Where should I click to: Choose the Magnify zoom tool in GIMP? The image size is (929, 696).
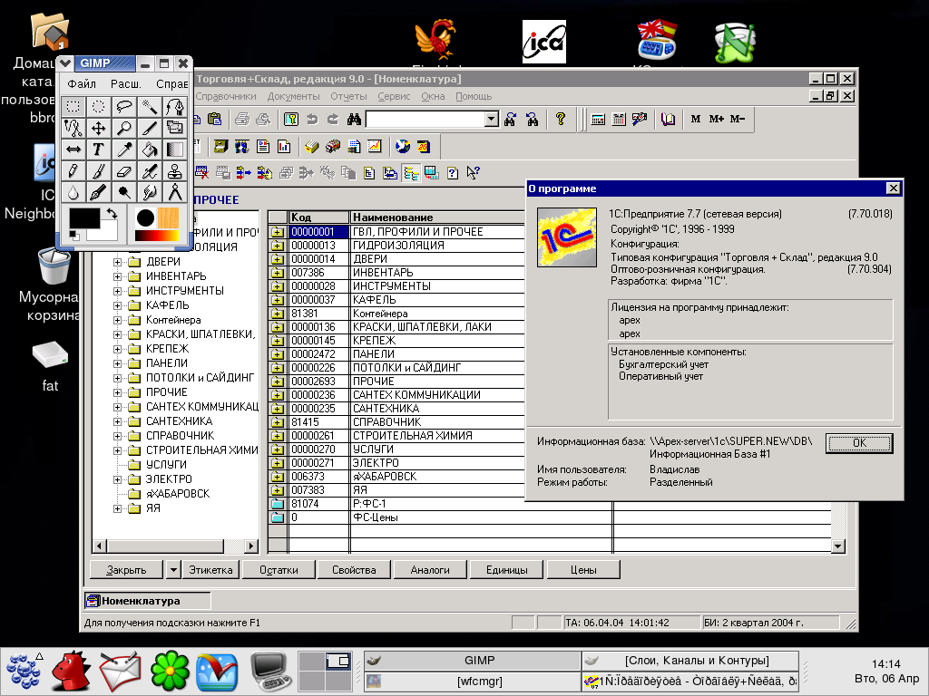[123, 128]
